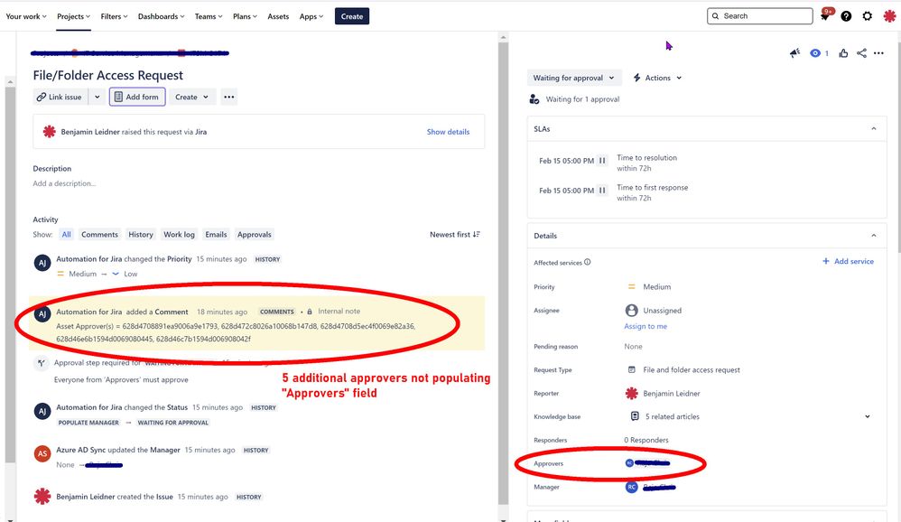901x522 pixels.
Task: Open the Assets menu item
Action: click(x=278, y=16)
